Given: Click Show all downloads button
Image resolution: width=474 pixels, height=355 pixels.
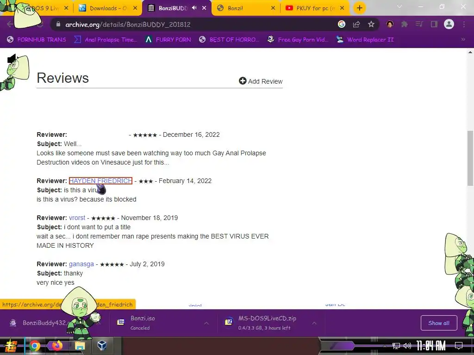Looking at the screenshot, I should pyautogui.click(x=439, y=323).
